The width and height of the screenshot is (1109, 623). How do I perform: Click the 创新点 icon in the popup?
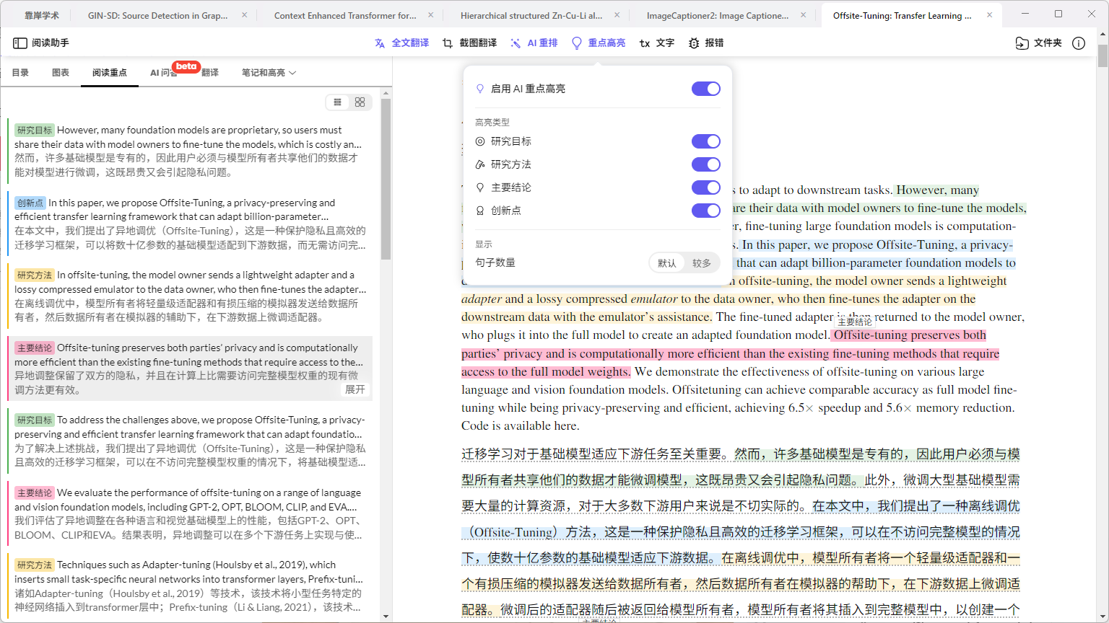480,211
